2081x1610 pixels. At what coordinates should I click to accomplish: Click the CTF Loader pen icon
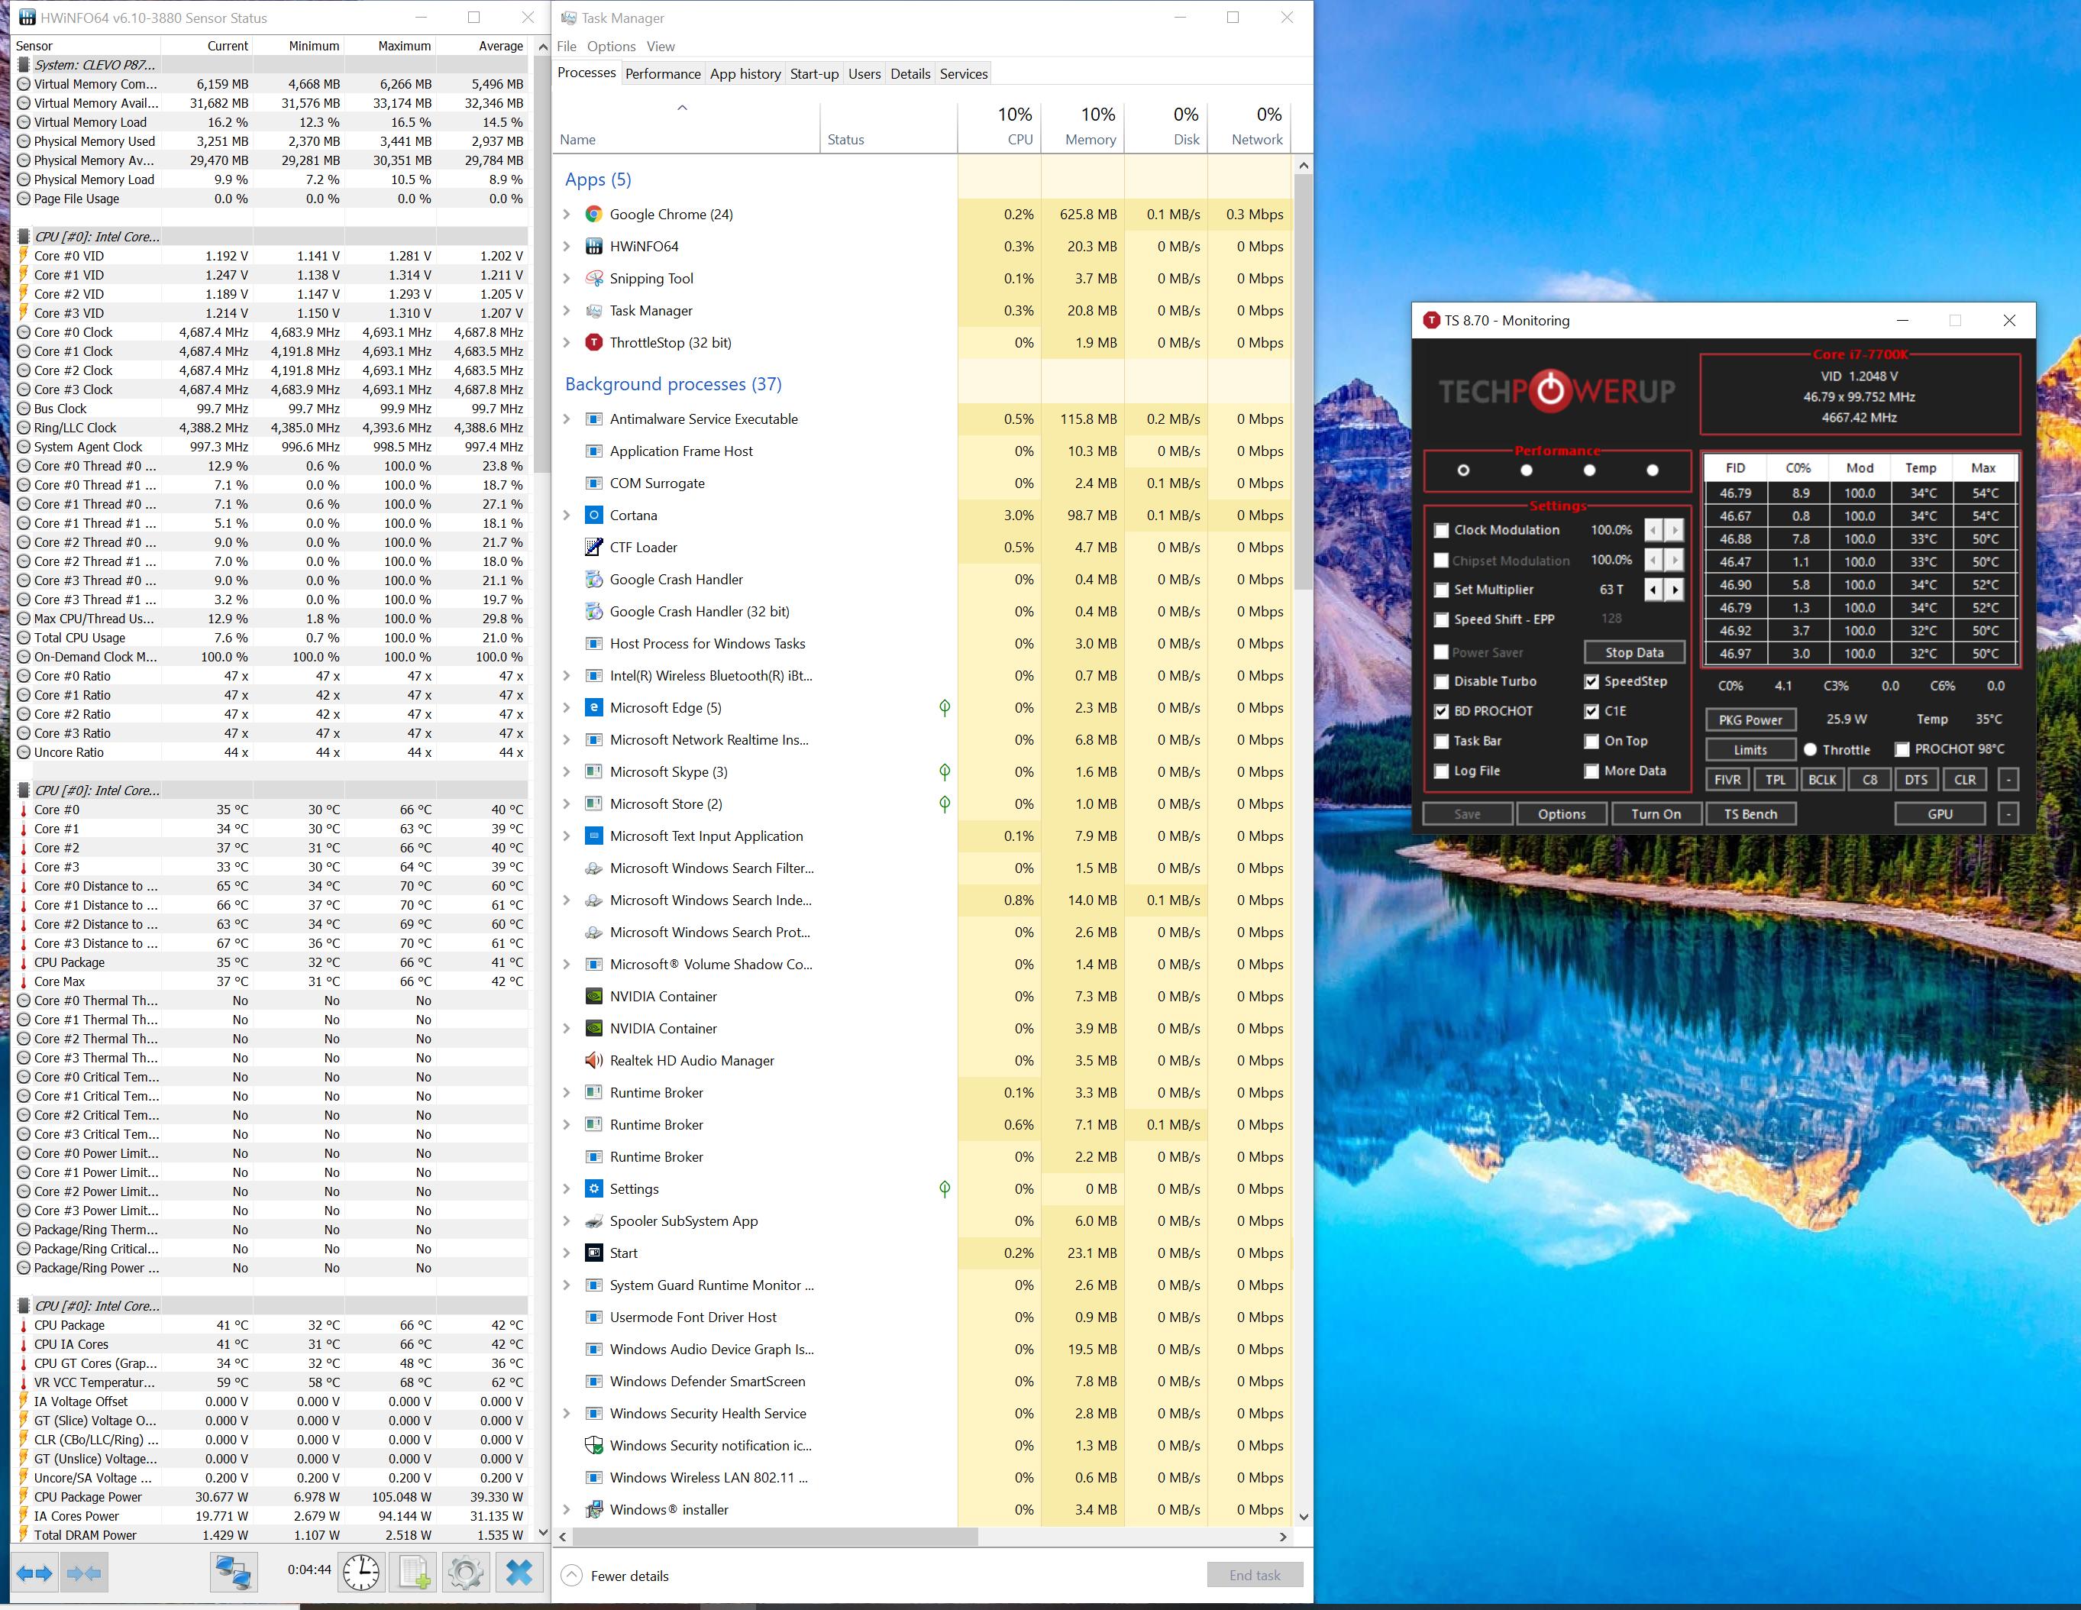[593, 547]
